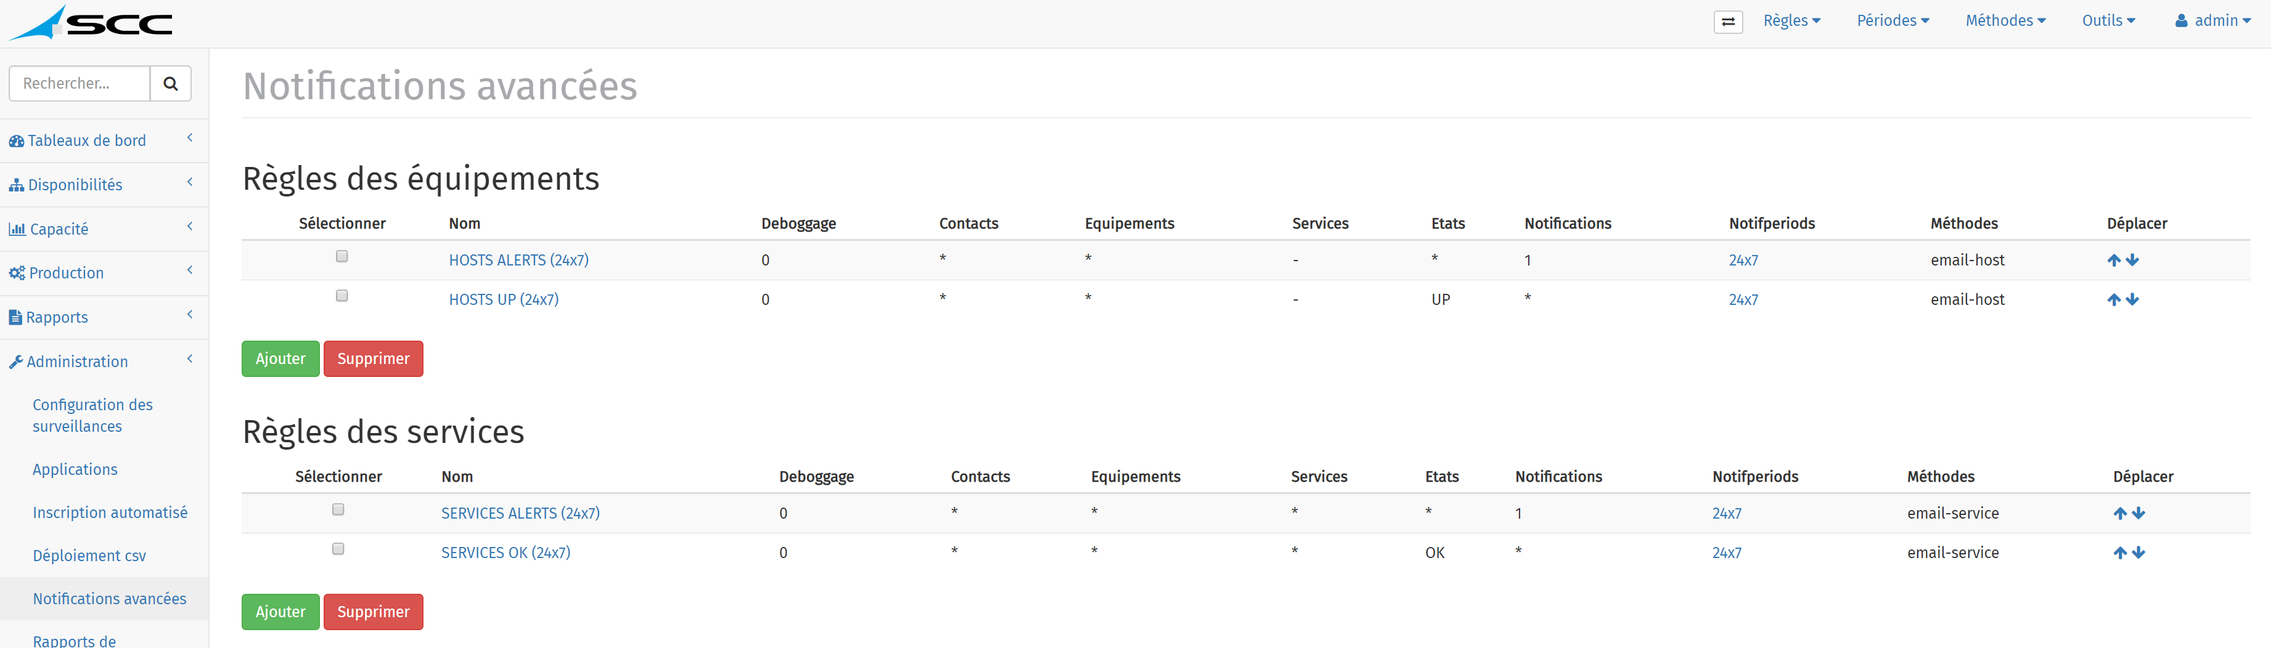
Task: Move SERVICES ALERTS rule down arrow
Action: (2138, 514)
